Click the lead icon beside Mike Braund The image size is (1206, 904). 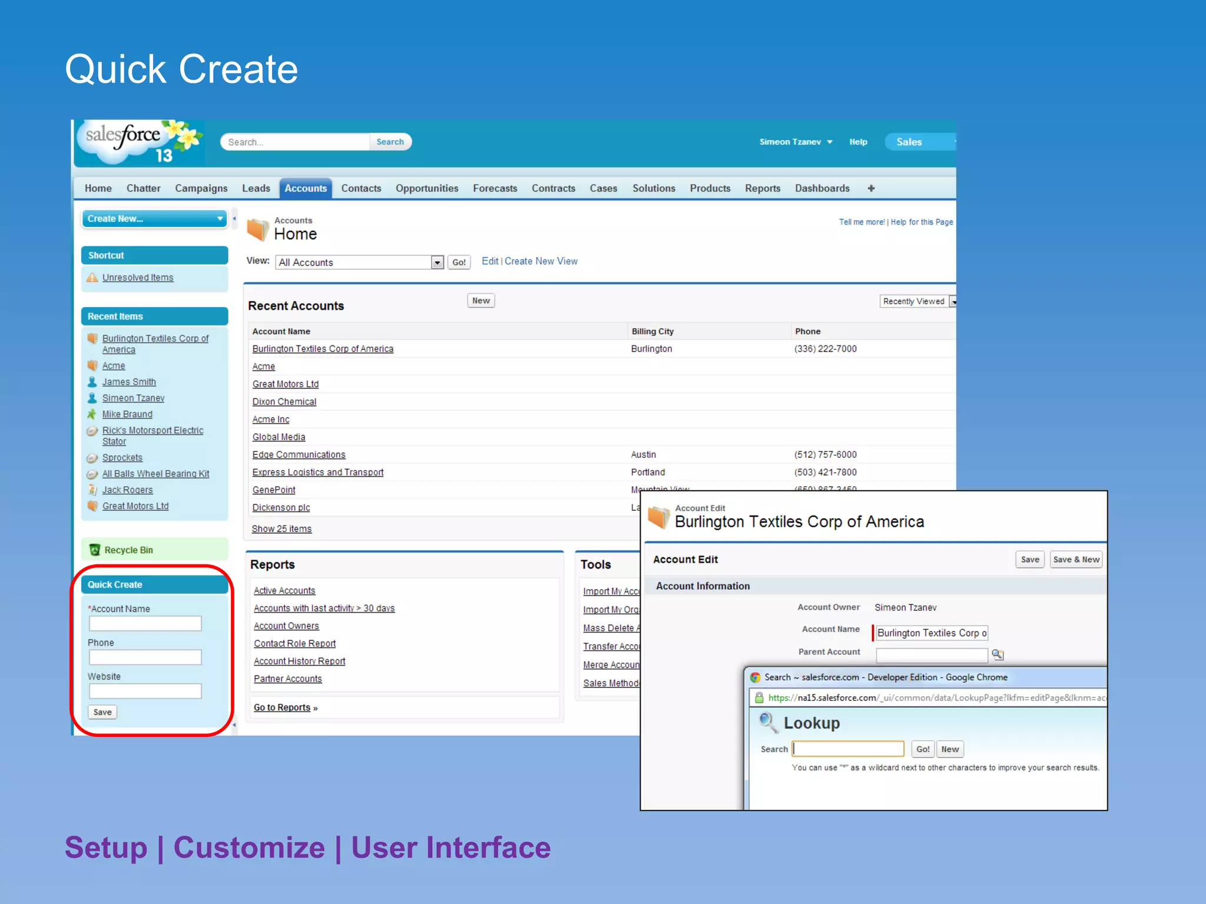pos(92,414)
